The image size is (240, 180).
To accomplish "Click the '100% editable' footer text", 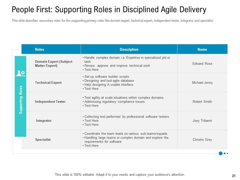I will (x=120, y=175).
